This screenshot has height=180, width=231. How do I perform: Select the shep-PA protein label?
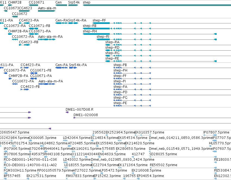(x=120, y=87)
